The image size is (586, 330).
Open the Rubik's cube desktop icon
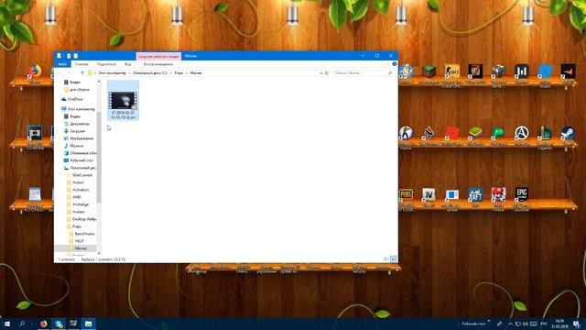[498, 71]
